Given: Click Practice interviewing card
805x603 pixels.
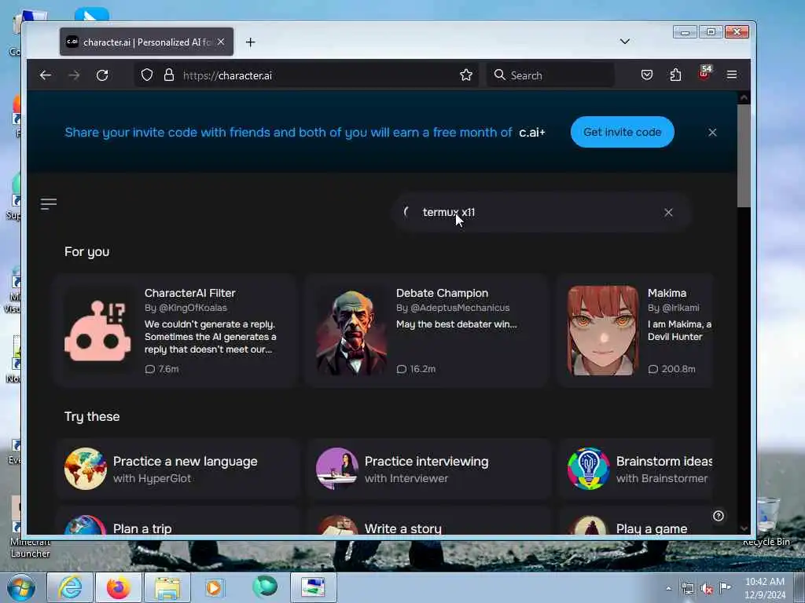Looking at the screenshot, I should click(430, 469).
